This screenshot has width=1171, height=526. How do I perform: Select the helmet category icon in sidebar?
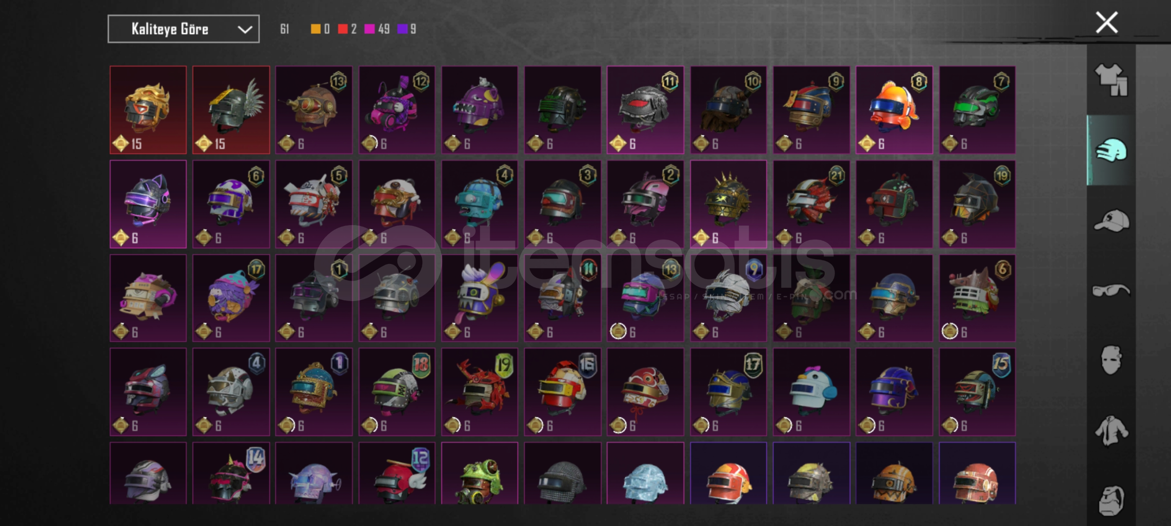click(1111, 150)
